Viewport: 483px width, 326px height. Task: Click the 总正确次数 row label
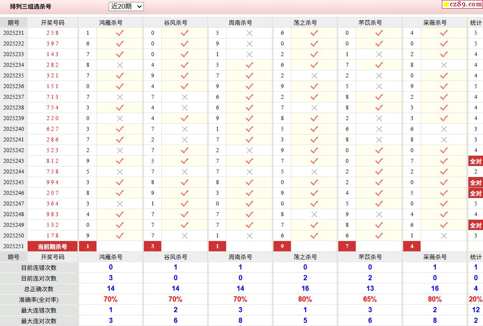(x=39, y=289)
